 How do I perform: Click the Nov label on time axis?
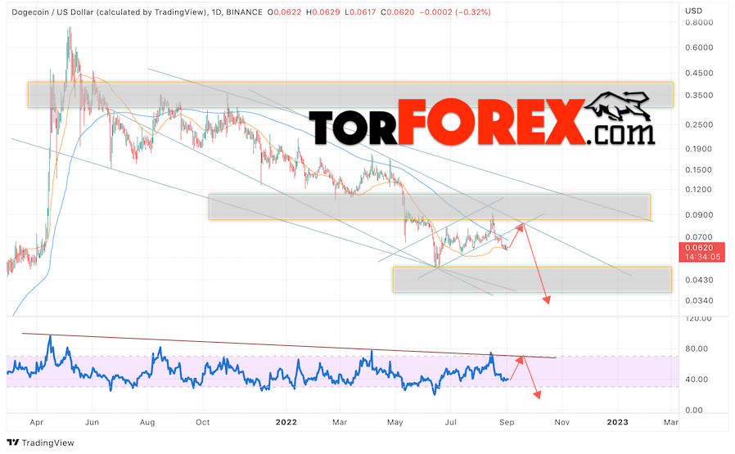(562, 423)
